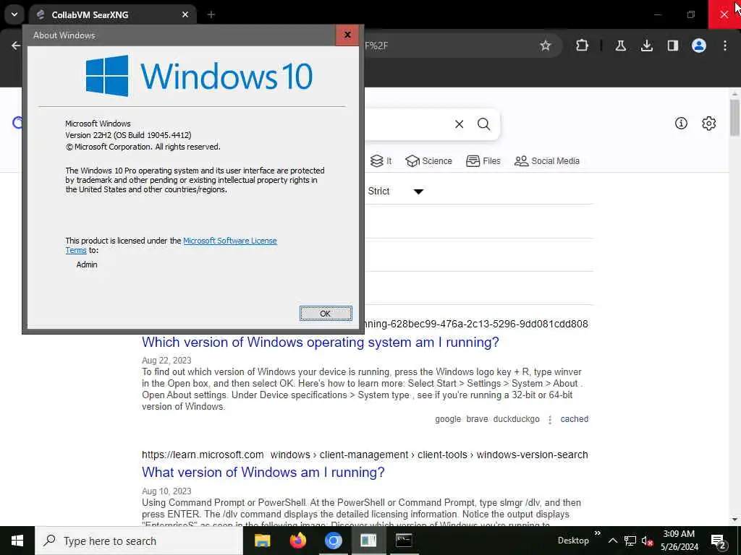
Task: Open 'Which version of Windows operating system' result
Action: 321,342
